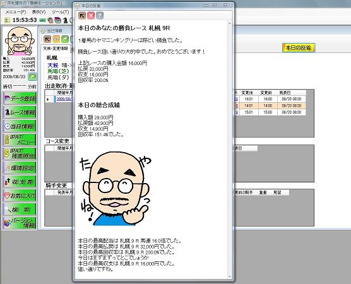Open 当日情報 sidebar button
This screenshot has width=351, height=284.
tap(20, 126)
